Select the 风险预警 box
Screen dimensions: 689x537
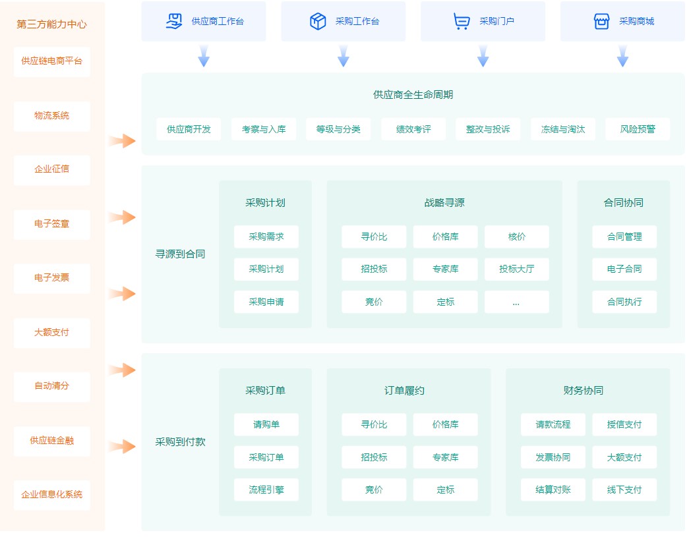pos(638,129)
